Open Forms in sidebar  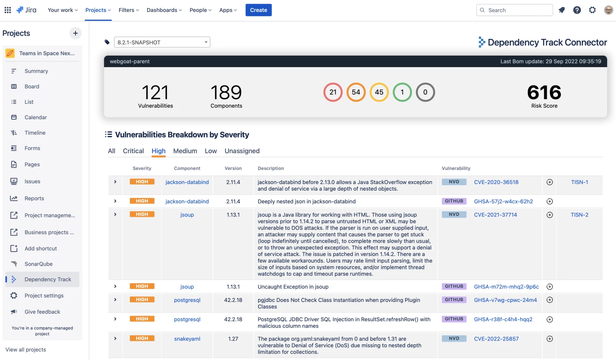(42, 148)
